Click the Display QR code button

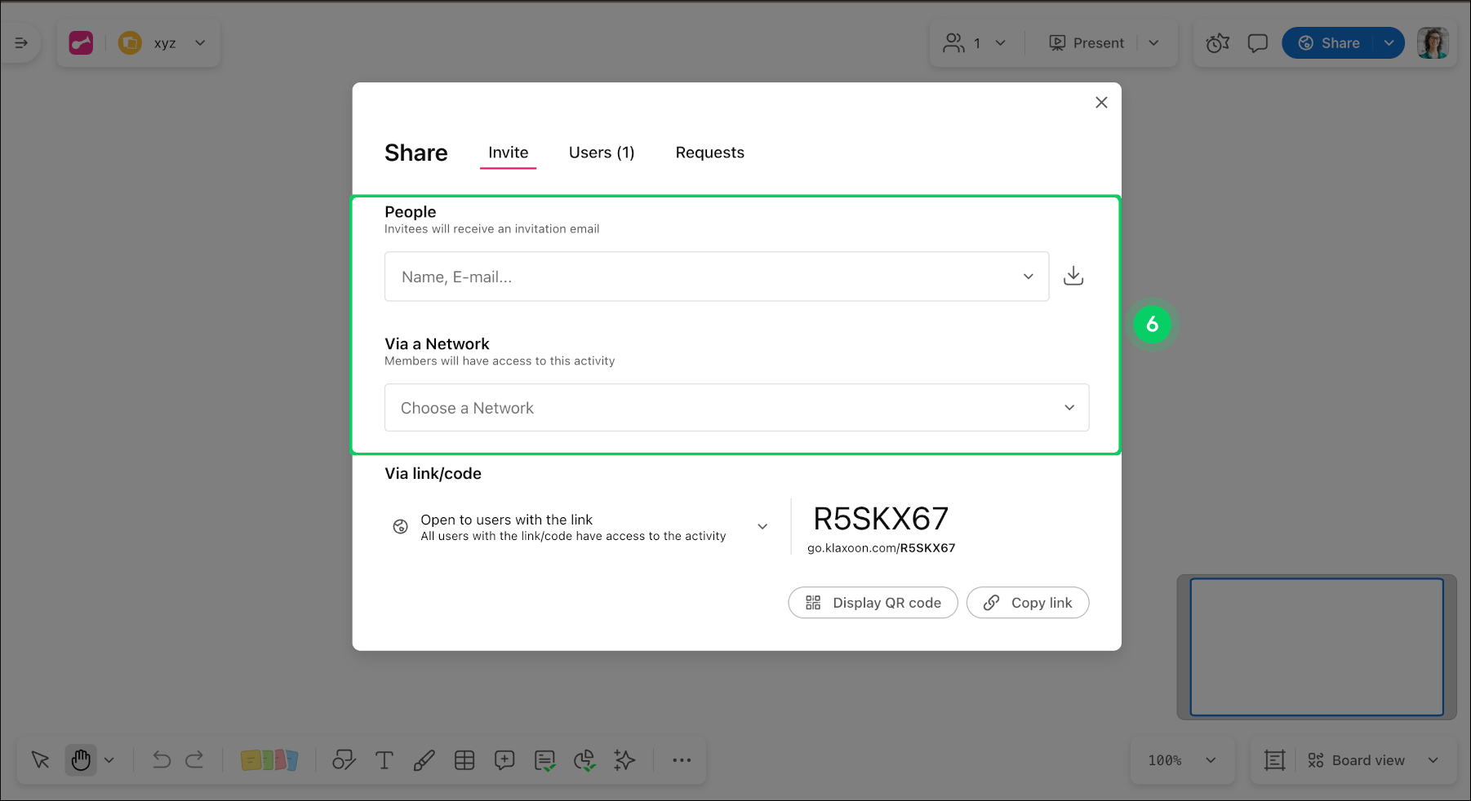click(x=872, y=602)
